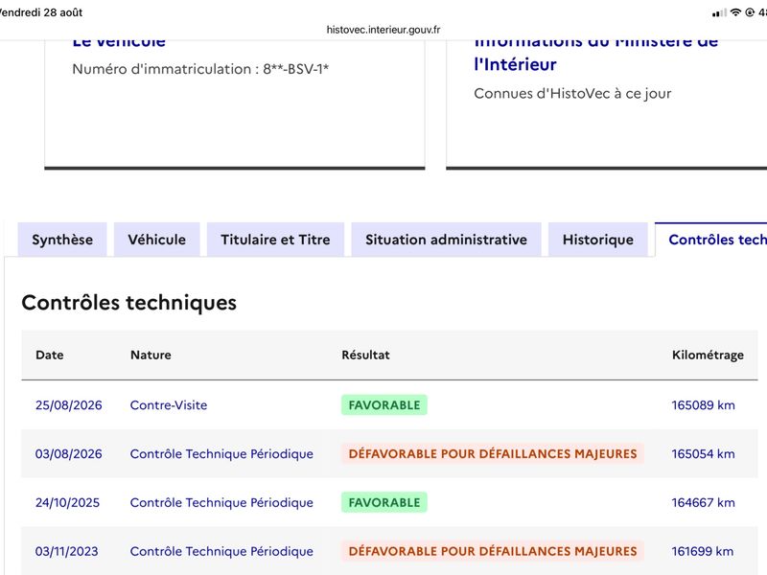Click the date 24/10/2025
Image resolution: width=767 pixels, height=575 pixels.
(x=67, y=502)
